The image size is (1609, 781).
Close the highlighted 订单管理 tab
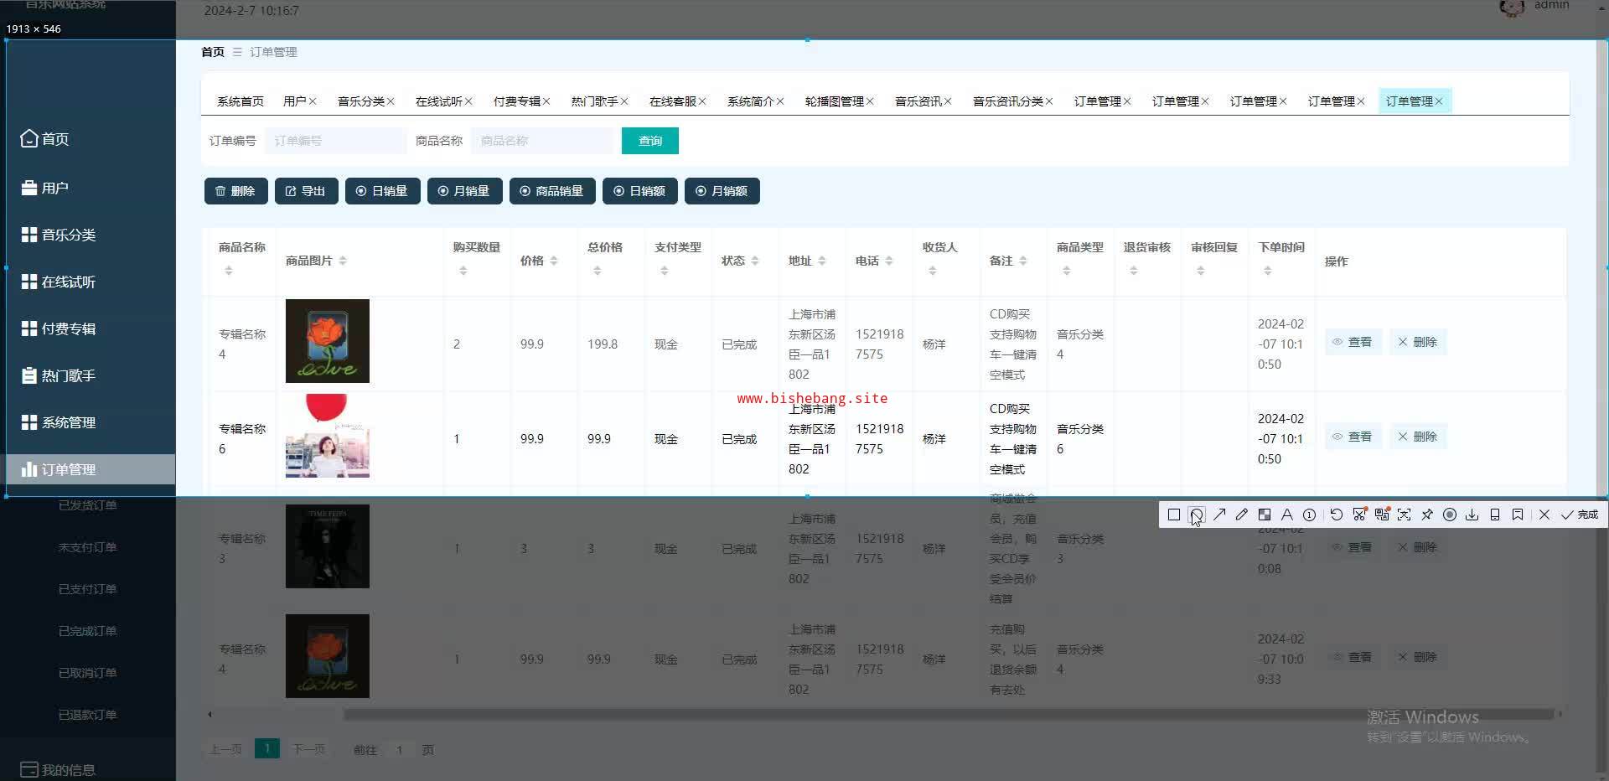[1439, 101]
